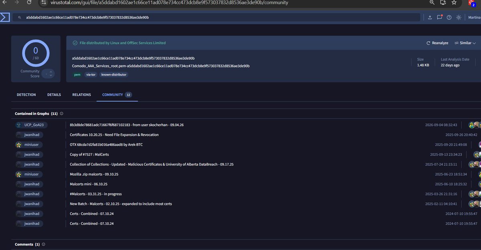
Task: Toggle the light/dark theme sun icon
Action: (459, 17)
